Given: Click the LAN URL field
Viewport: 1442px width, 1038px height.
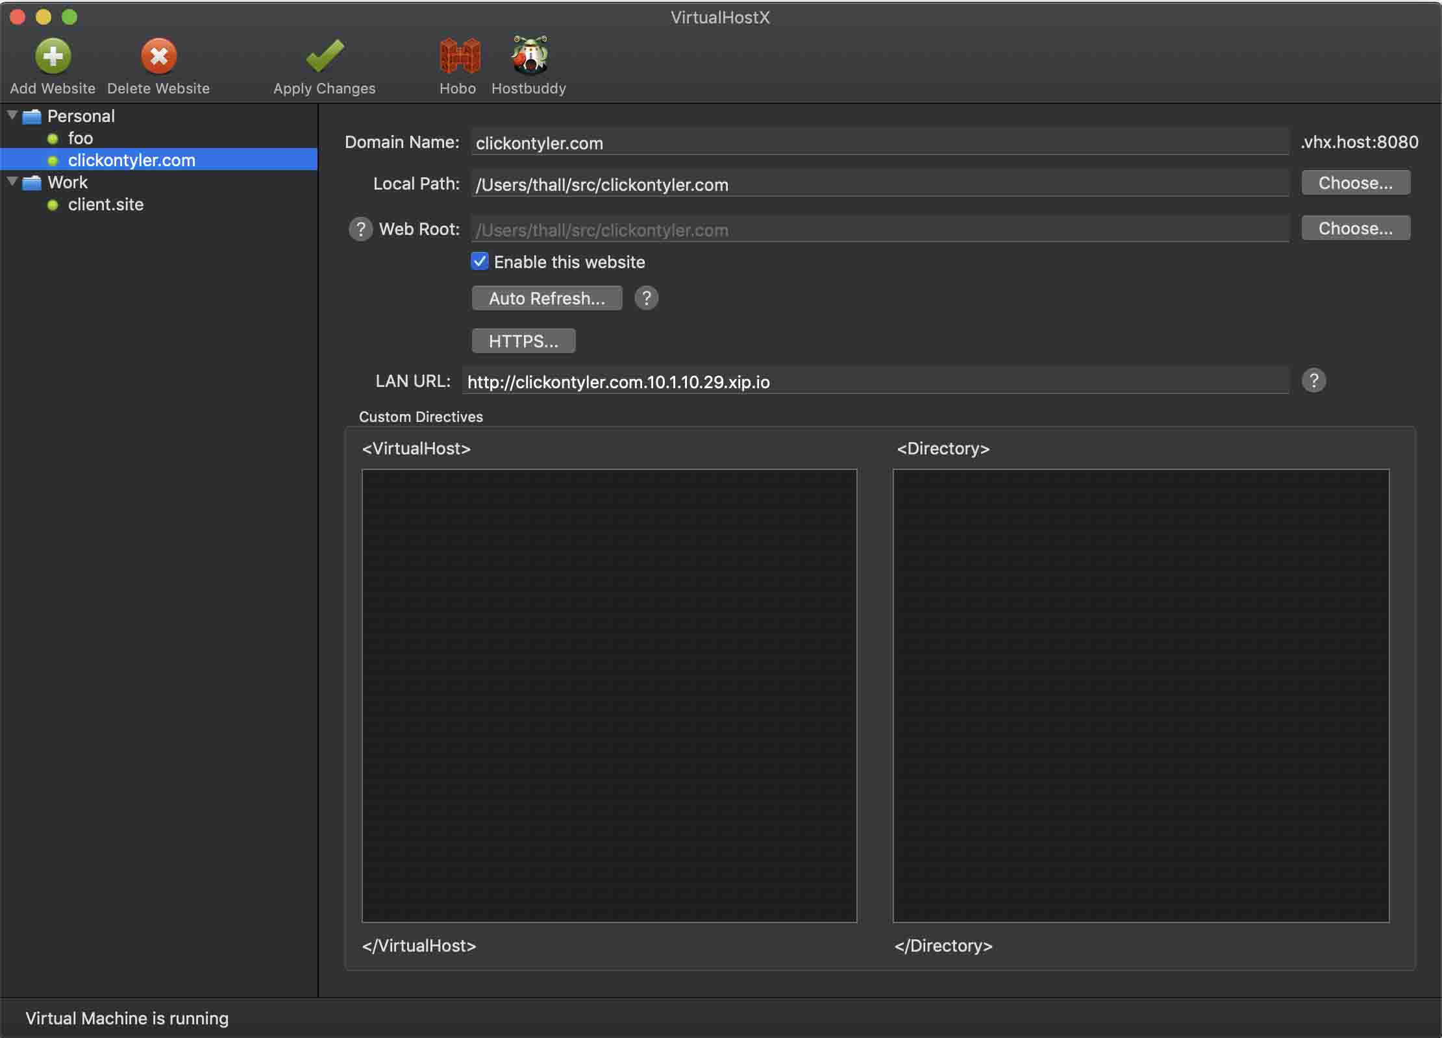Looking at the screenshot, I should [x=875, y=381].
